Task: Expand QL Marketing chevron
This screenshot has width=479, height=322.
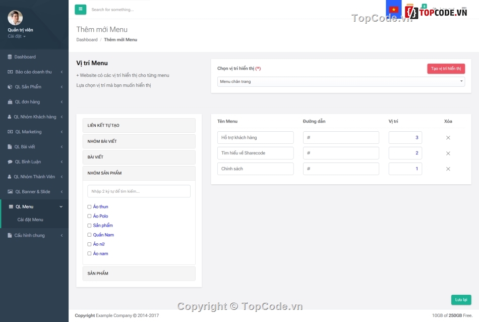Action: click(x=62, y=132)
